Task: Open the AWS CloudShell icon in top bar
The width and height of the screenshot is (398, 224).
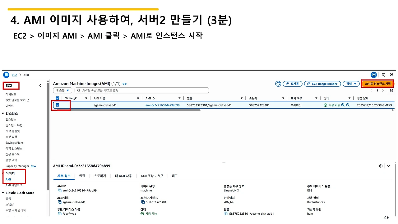Action: (x=383, y=75)
